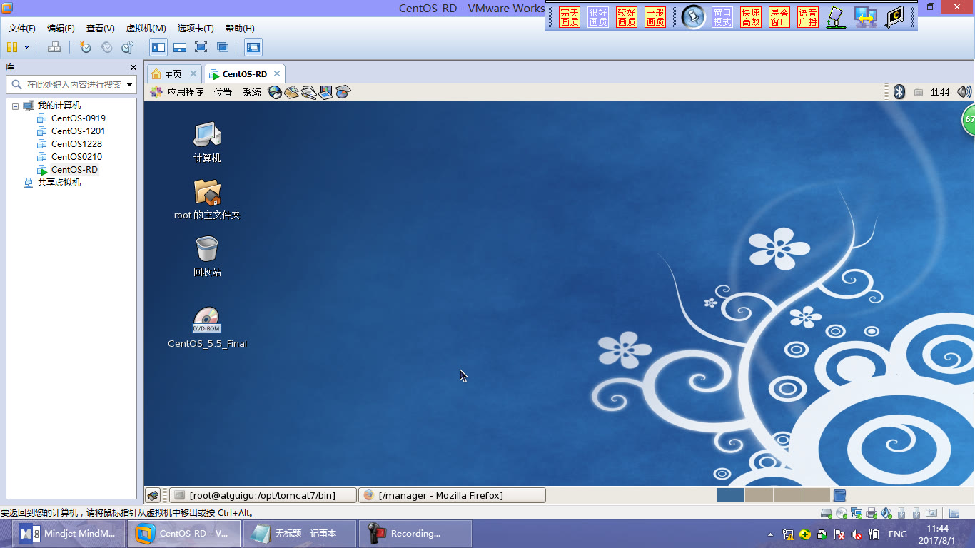Viewport: 975px width, 548px height.
Task: Click the show desktop button in the CentOS panel
Action: [x=153, y=495]
